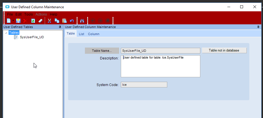Click the application icon in title bar
Image resolution: width=263 pixels, height=118 pixels.
click(7, 7)
